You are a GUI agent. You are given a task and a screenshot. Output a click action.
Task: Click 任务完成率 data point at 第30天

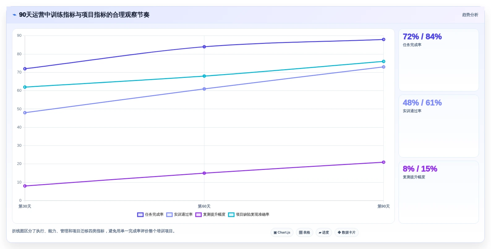pos(25,69)
